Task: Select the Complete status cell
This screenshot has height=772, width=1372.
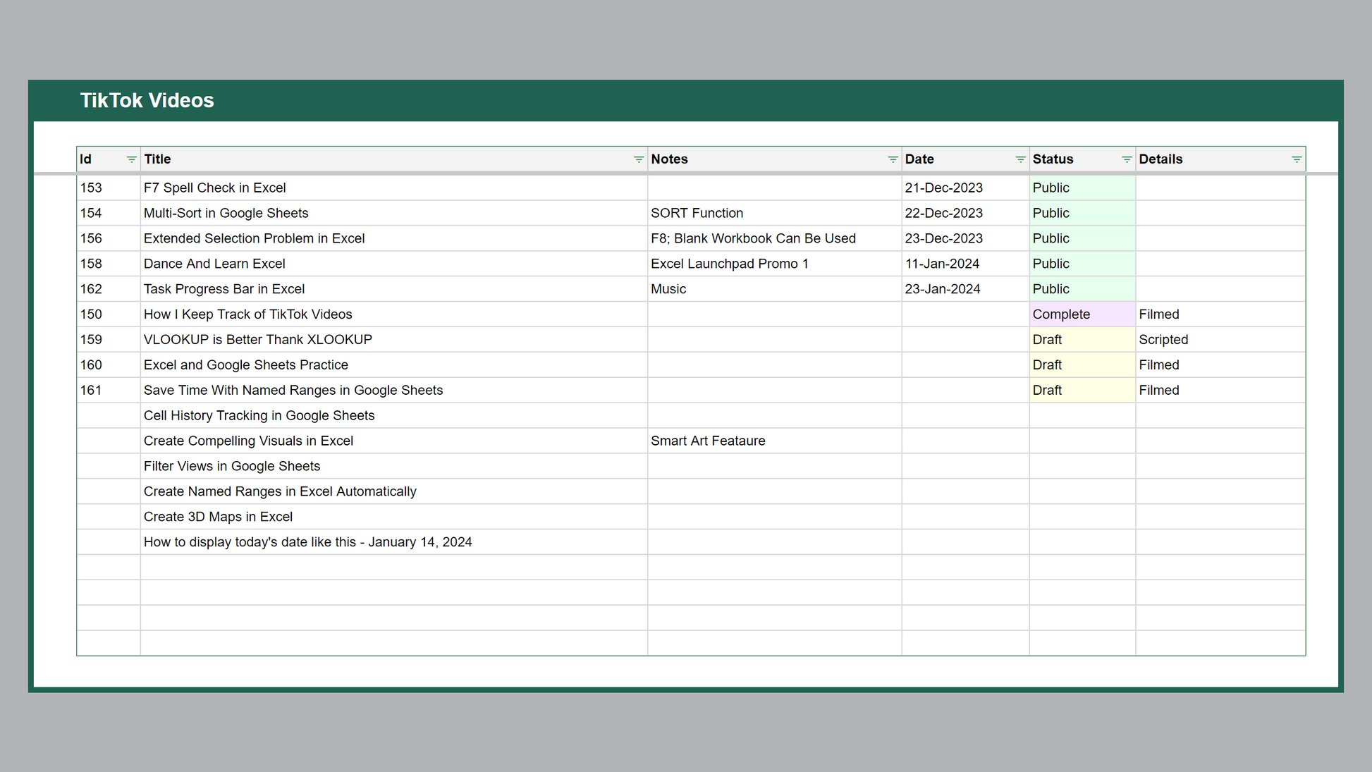Action: coord(1081,314)
